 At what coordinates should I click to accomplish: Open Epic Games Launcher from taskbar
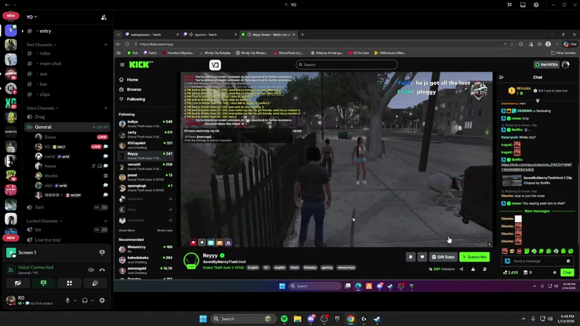point(337,319)
